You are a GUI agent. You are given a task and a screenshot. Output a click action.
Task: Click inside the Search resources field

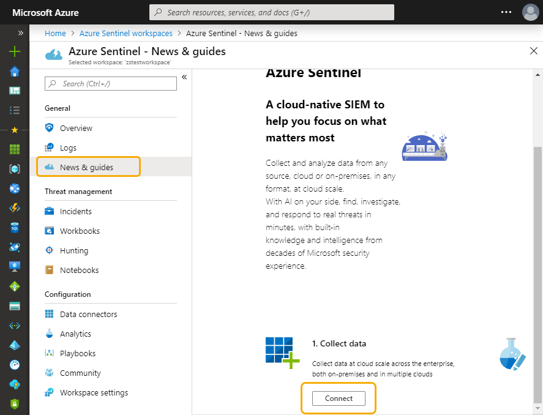[271, 12]
